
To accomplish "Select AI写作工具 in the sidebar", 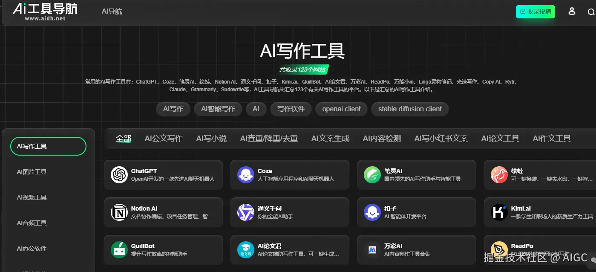I will click(x=48, y=146).
